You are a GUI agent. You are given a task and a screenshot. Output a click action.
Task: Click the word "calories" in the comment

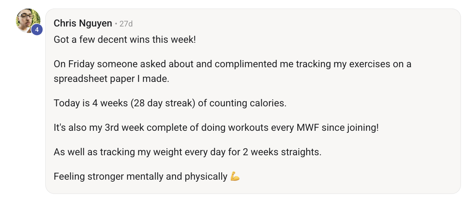268,103
